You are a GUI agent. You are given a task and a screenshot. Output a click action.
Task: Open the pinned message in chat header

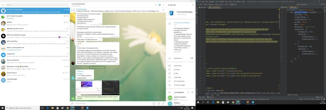pos(117,10)
